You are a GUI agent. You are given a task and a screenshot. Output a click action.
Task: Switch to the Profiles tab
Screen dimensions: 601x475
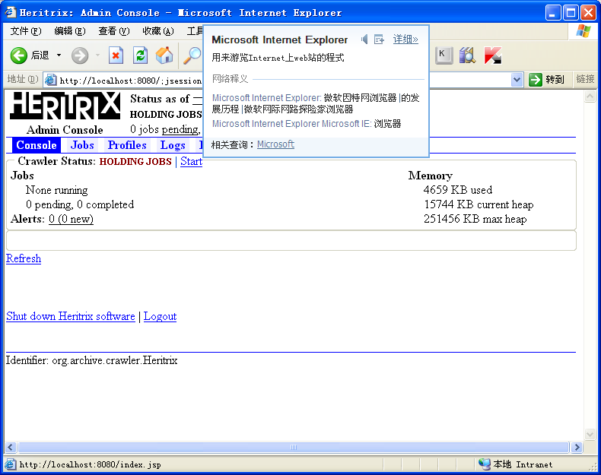[127, 145]
